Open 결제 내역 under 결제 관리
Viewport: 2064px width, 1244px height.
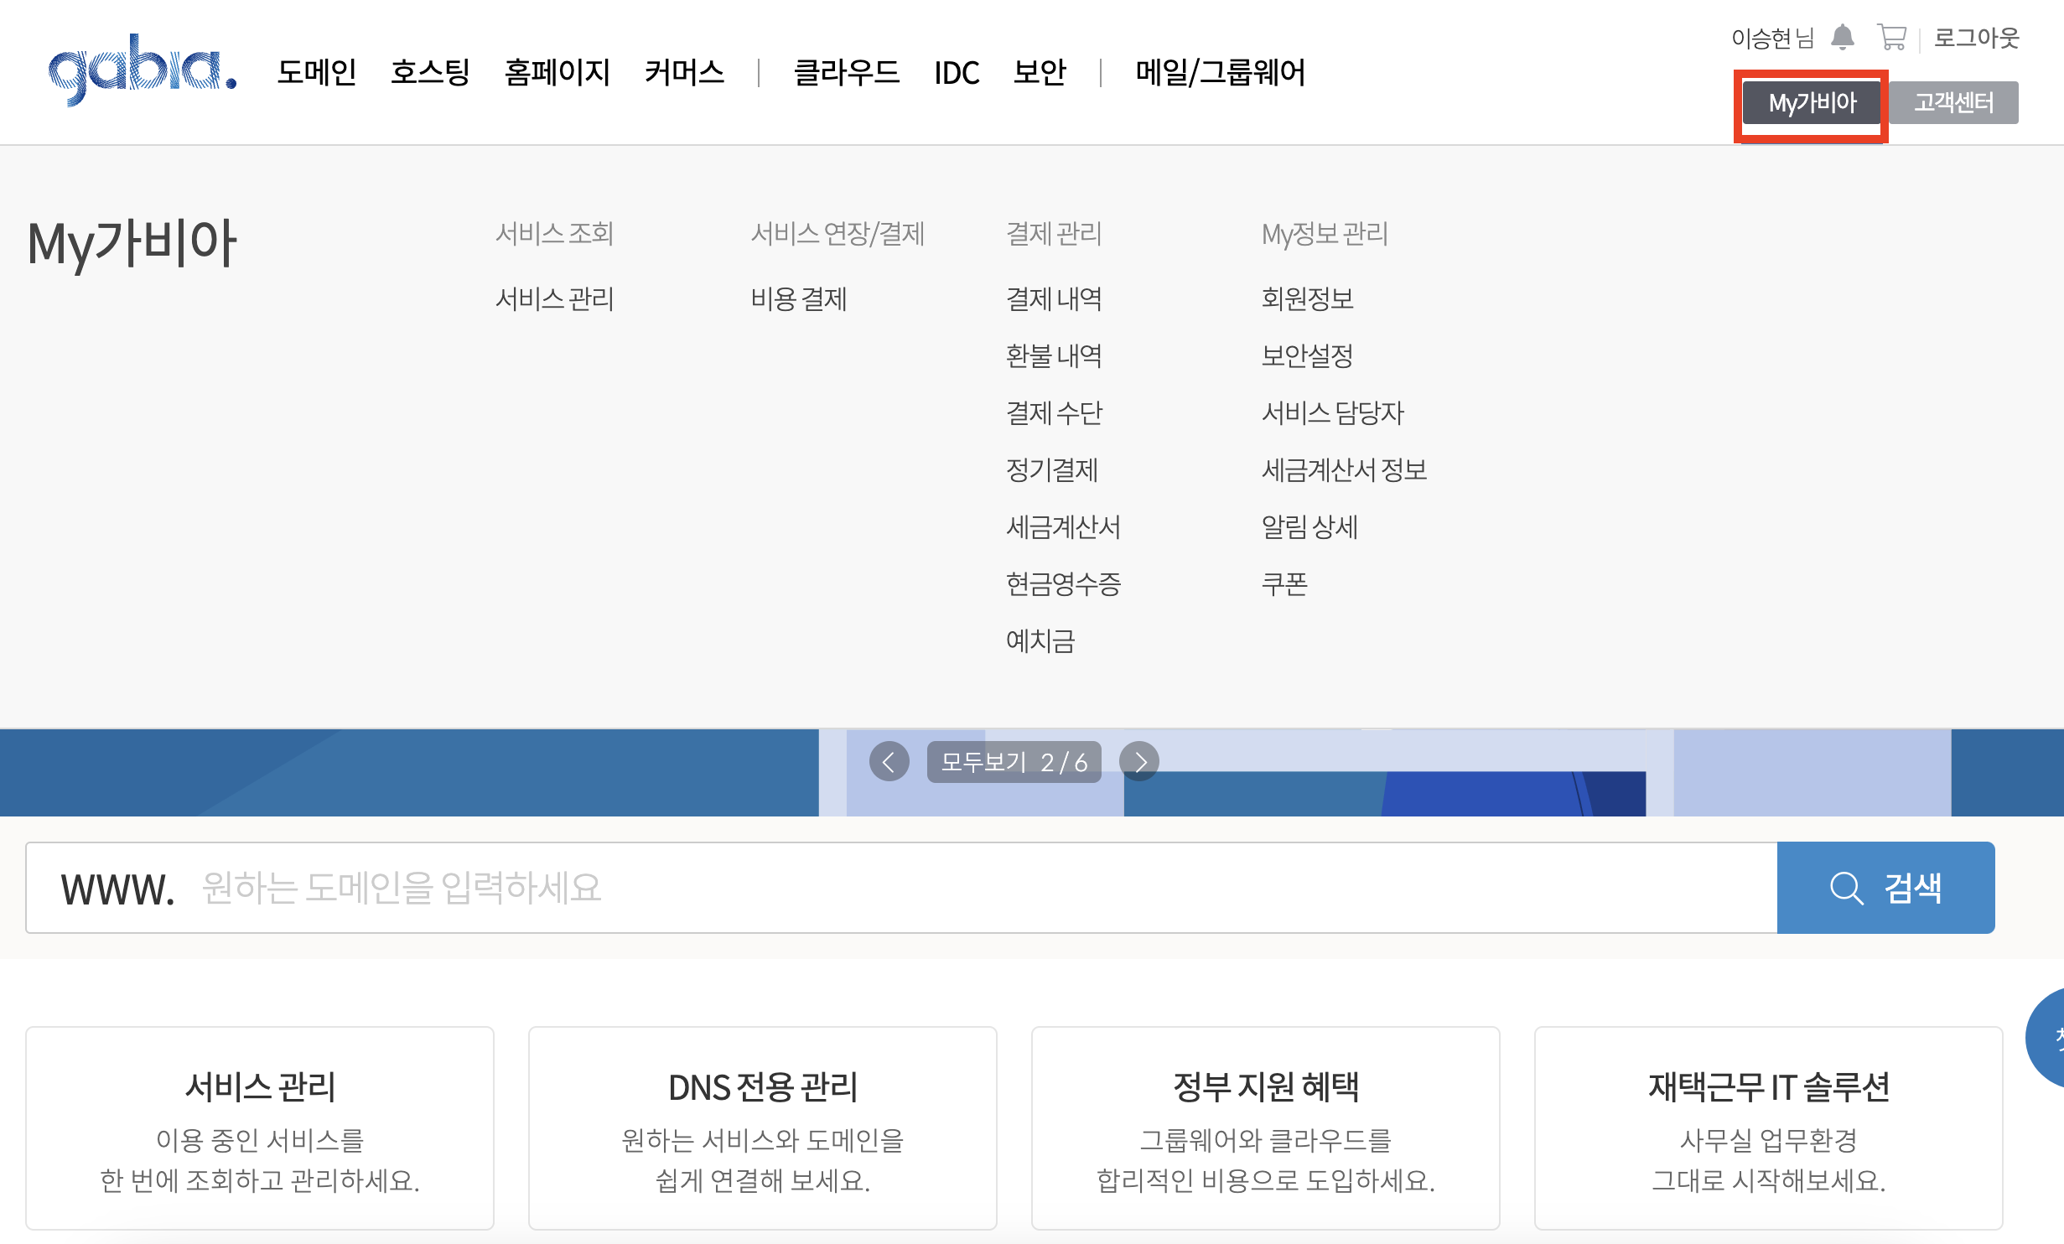tap(1054, 298)
